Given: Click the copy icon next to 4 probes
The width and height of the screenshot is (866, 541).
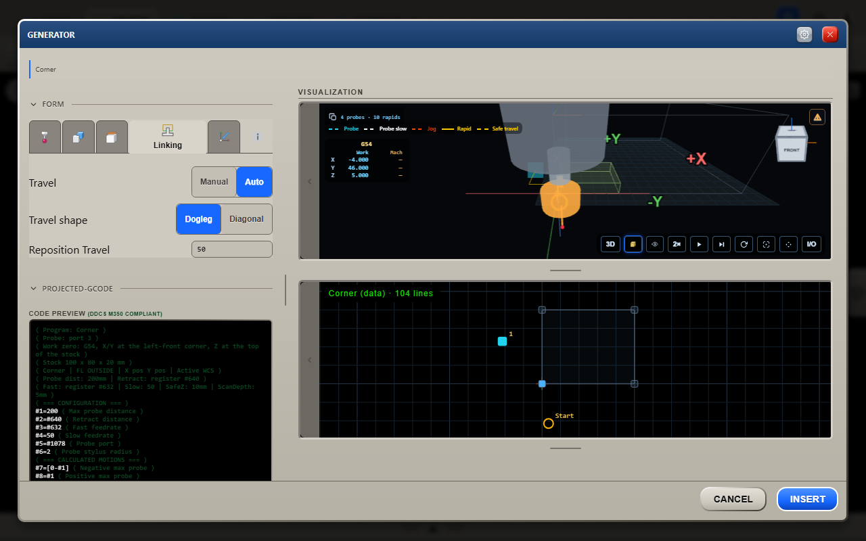Looking at the screenshot, I should coord(332,117).
